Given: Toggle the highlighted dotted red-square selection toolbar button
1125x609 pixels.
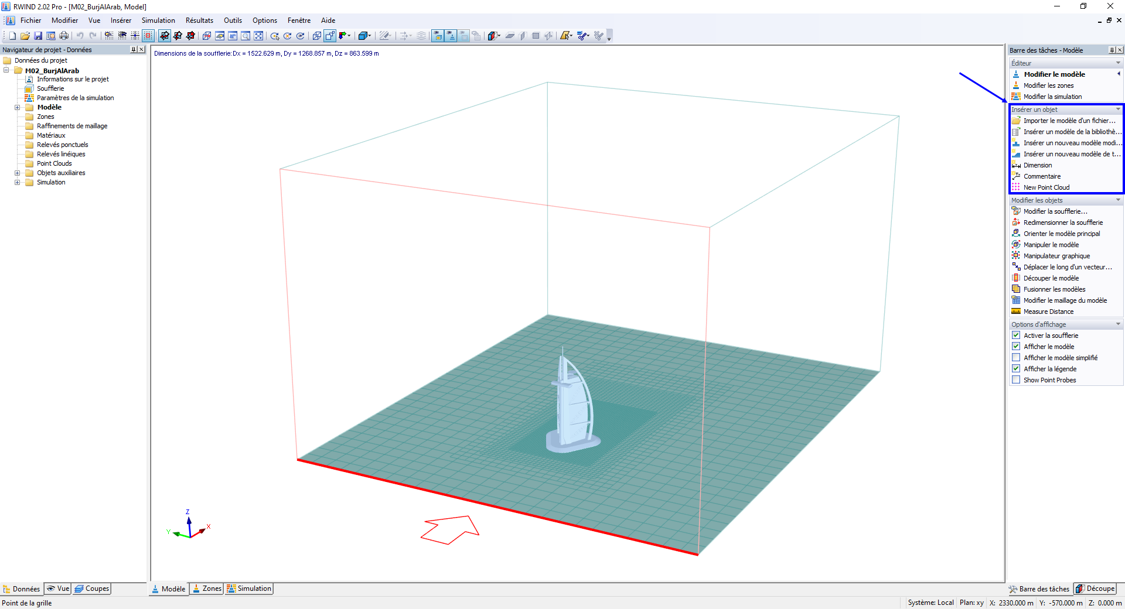Looking at the screenshot, I should 148,36.
